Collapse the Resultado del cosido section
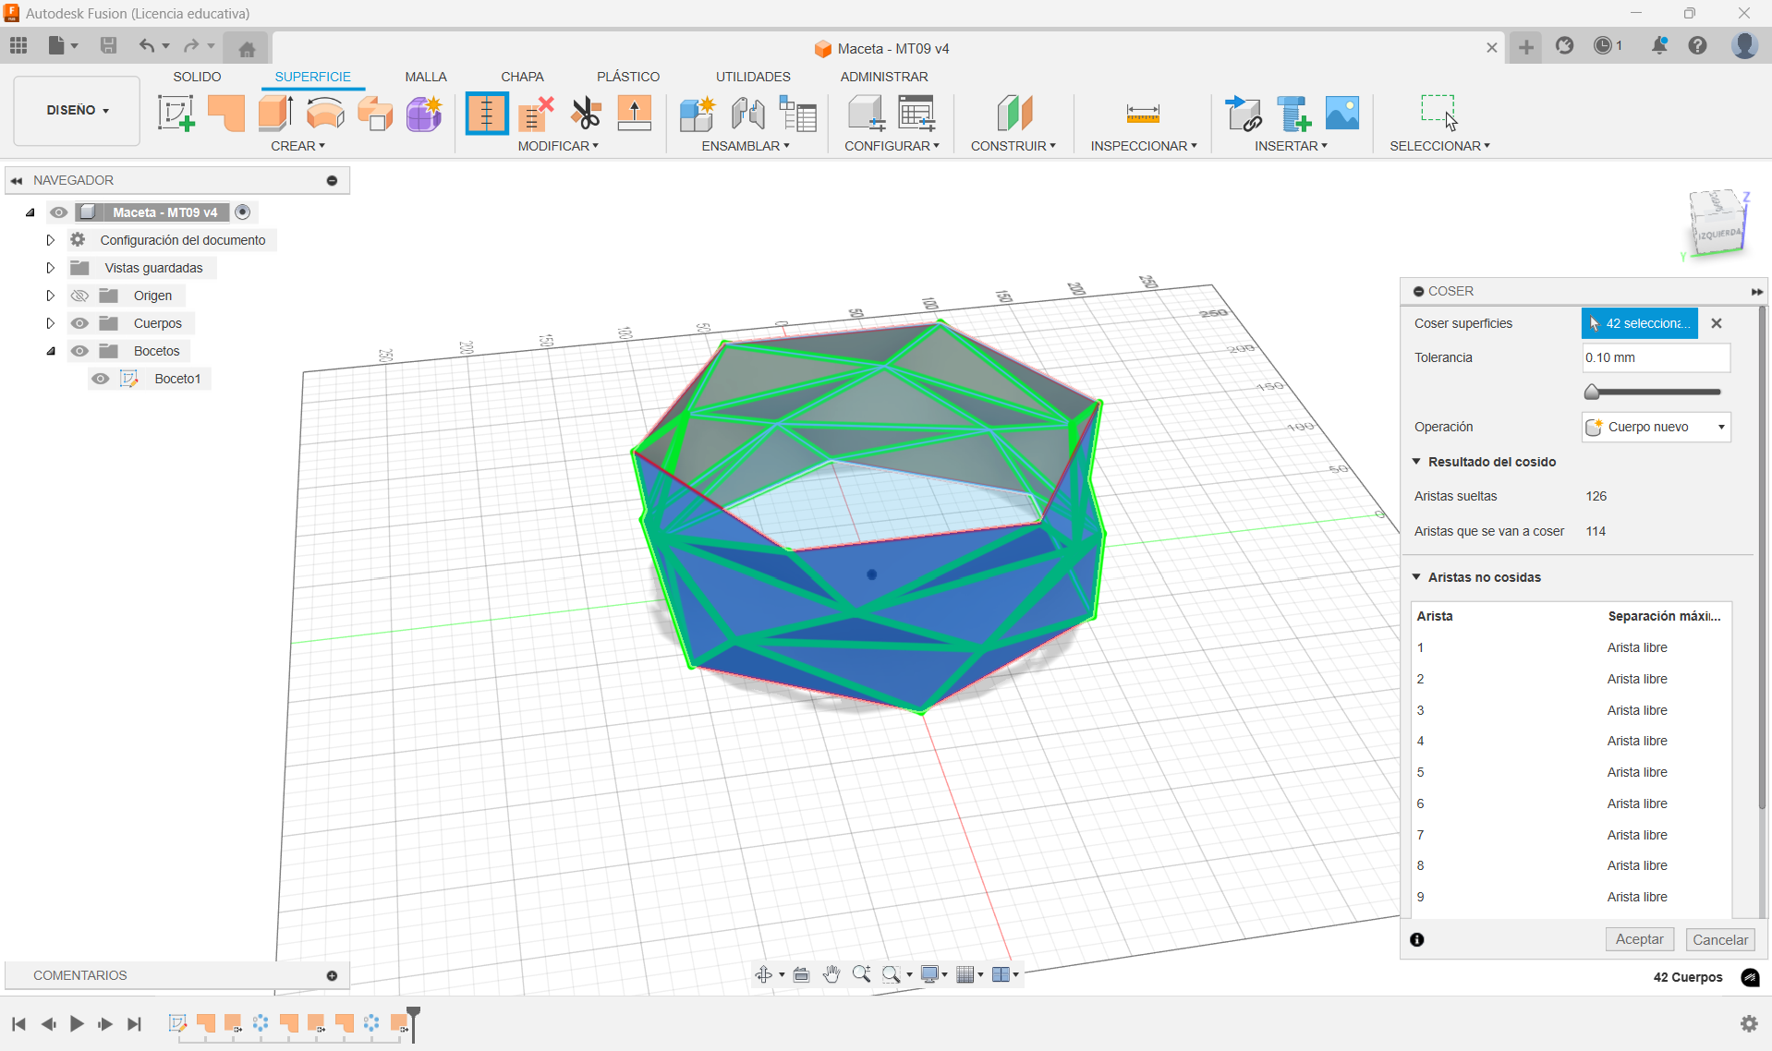 tap(1416, 462)
